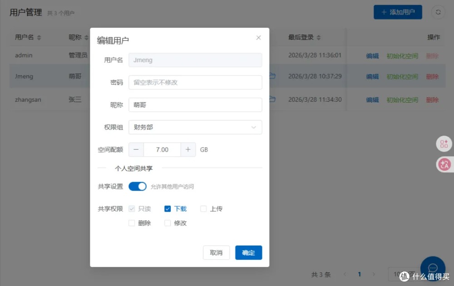Uncheck the 下载 download permission checkbox
This screenshot has width=454, height=286.
168,209
